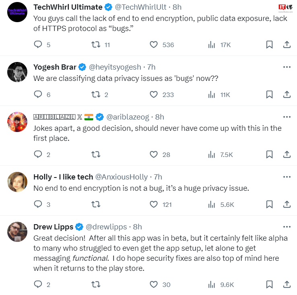Like Holly's encryption tweet
Screen dimensions: 297x295
[x=154, y=204]
